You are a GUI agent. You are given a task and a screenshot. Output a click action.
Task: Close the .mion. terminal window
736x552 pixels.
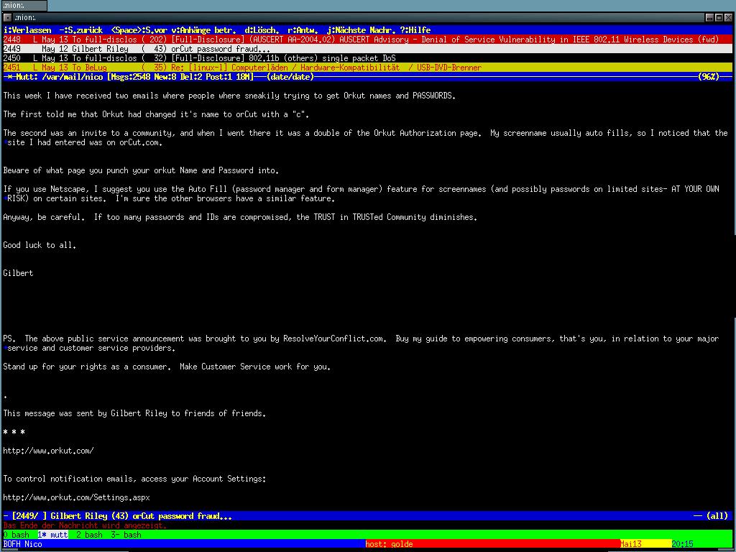728,18
